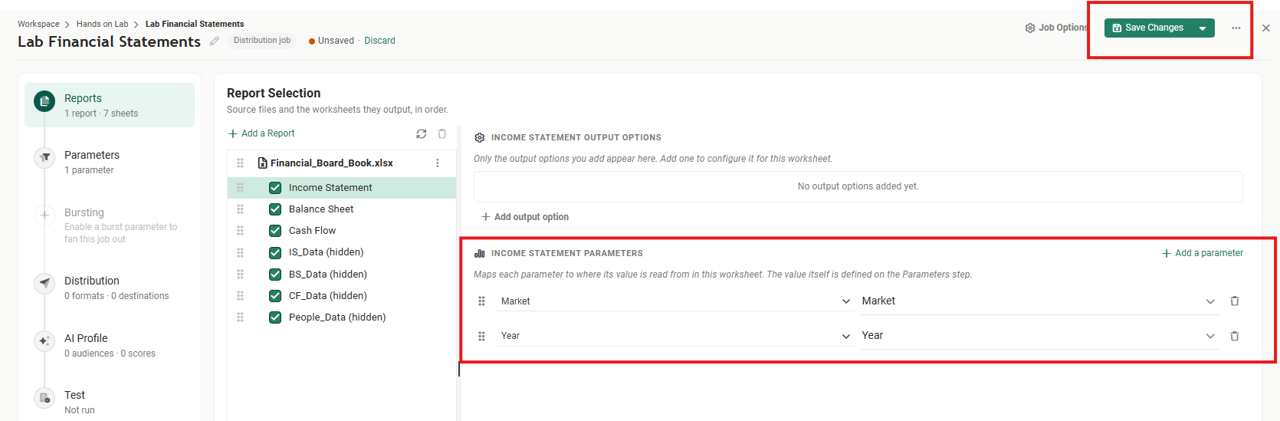Uncheck the Cash Flow checkbox
1280x421 pixels.
(x=275, y=231)
